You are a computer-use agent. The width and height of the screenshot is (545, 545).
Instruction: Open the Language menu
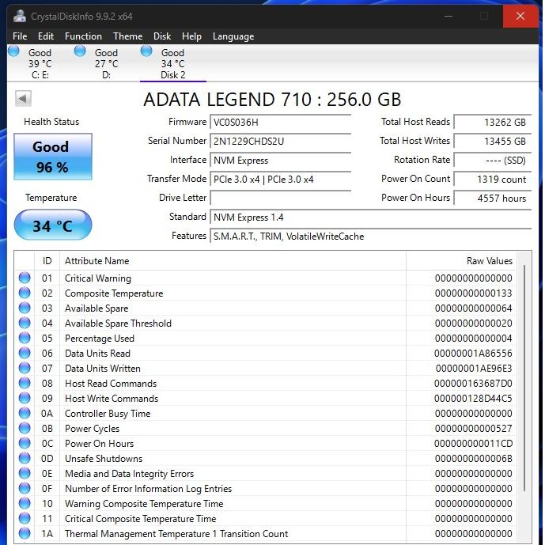[x=233, y=36]
